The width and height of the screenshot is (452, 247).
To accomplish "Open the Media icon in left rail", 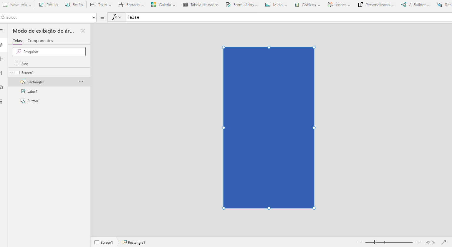I will 1,87.
